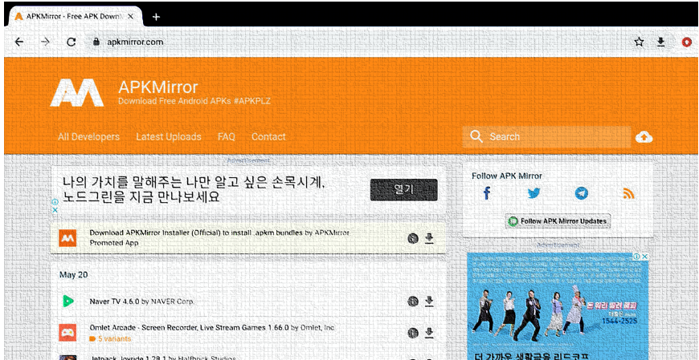
Task: Open browser downloads icon in toolbar
Action: click(660, 42)
